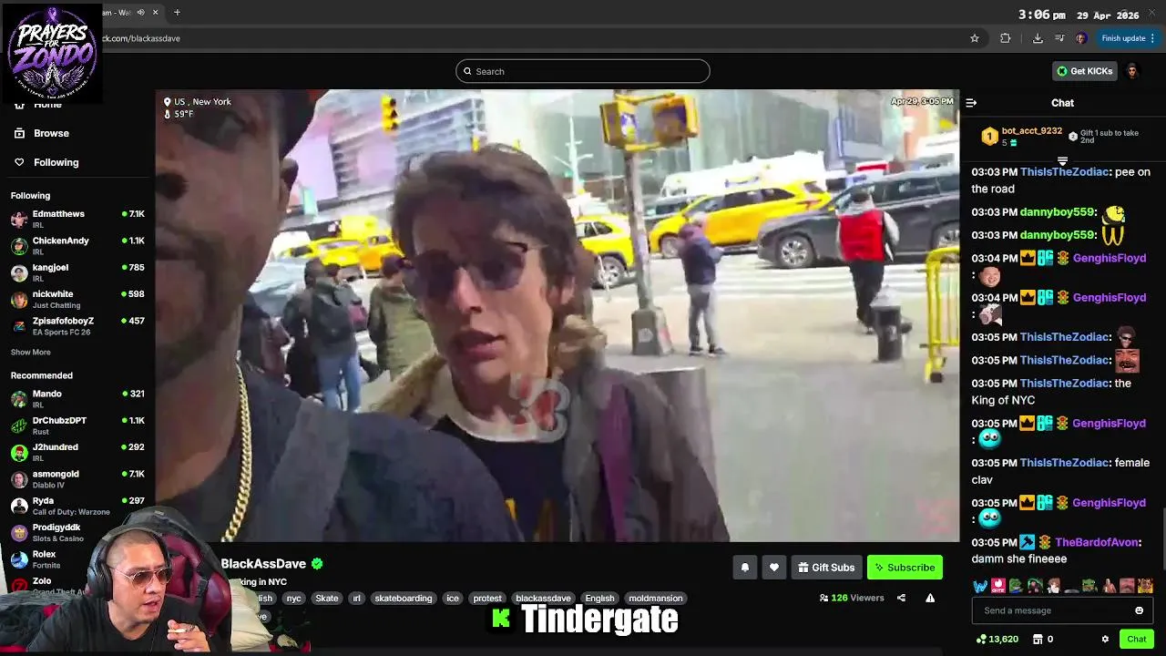Open ChickenAndy channel in Following
Screen dimensions: 1166x656
pos(77,246)
